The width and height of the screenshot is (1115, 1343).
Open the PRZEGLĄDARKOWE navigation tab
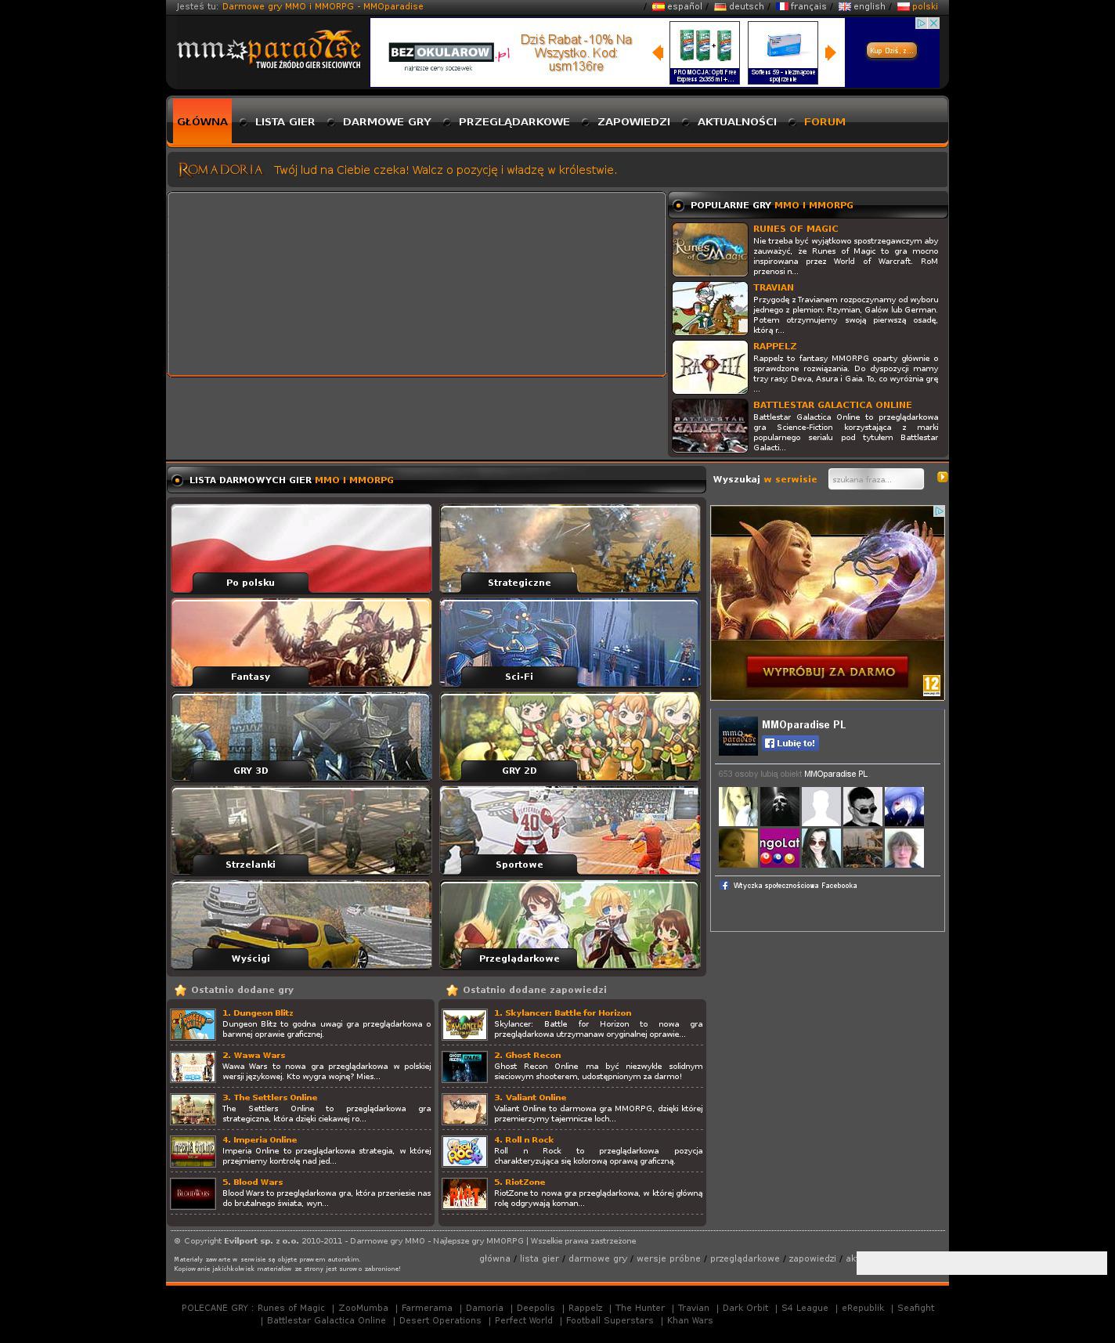514,122
